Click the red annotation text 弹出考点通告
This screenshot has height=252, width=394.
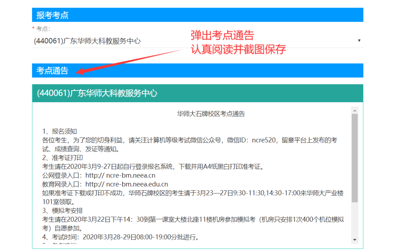(223, 35)
